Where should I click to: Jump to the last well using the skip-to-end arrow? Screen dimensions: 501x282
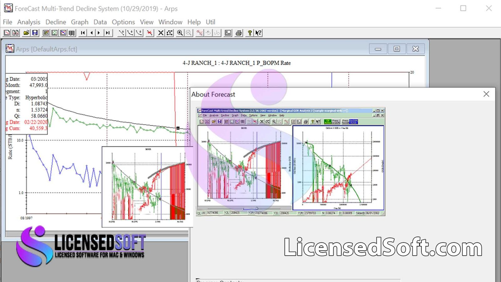click(x=107, y=33)
